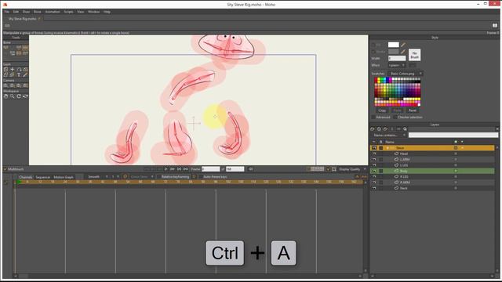
Task: Open the Scripts menu
Action: [x=68, y=12]
